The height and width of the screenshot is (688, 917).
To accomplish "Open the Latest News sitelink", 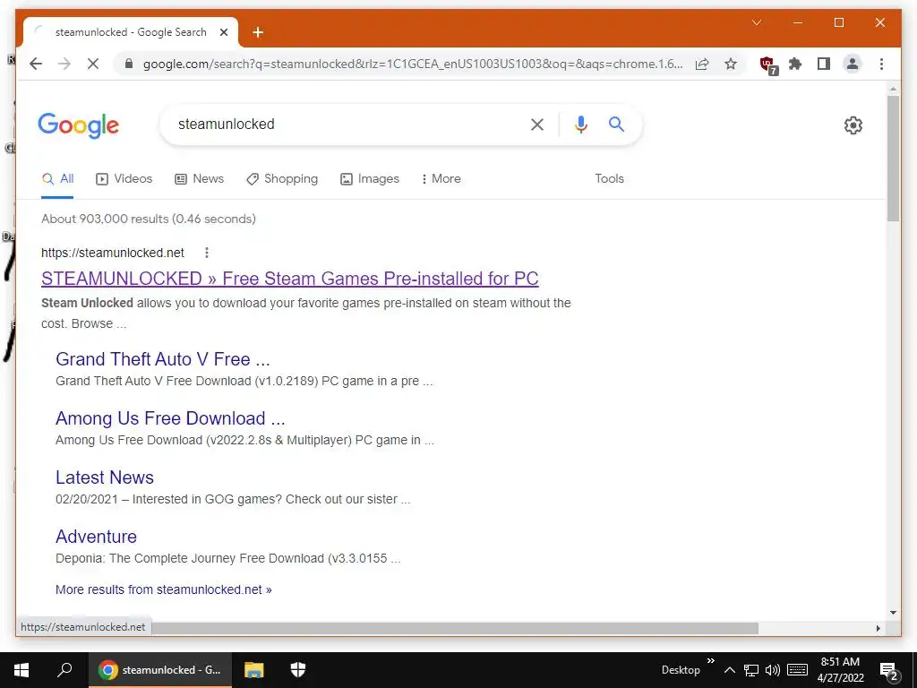I will tap(105, 477).
